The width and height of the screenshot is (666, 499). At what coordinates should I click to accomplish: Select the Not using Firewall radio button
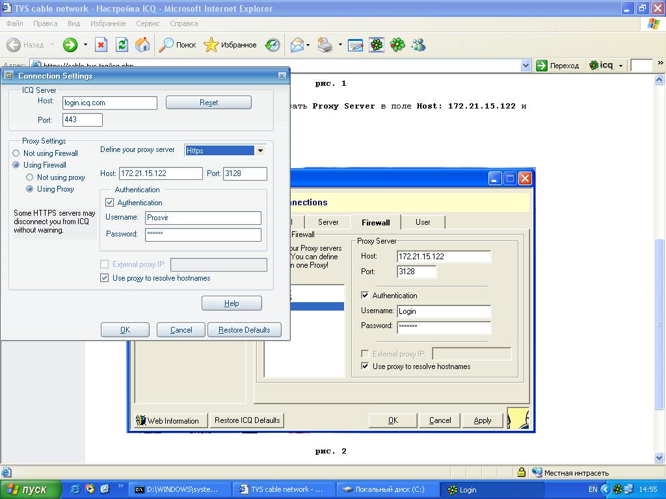[16, 153]
